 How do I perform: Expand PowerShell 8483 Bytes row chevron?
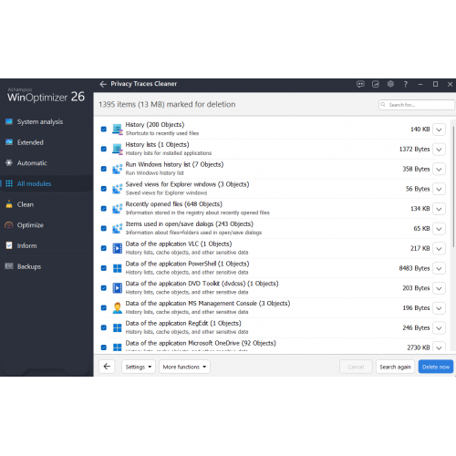tap(439, 268)
